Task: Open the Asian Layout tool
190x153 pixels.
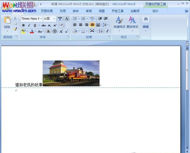Action: (x=92, y=31)
